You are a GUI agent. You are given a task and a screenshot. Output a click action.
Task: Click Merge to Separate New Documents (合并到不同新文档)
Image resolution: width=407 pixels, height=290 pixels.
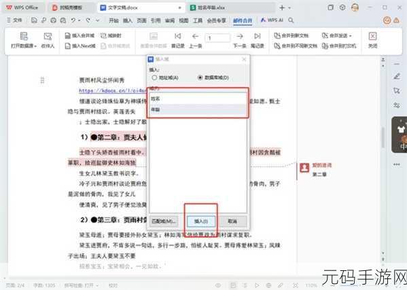(296, 46)
